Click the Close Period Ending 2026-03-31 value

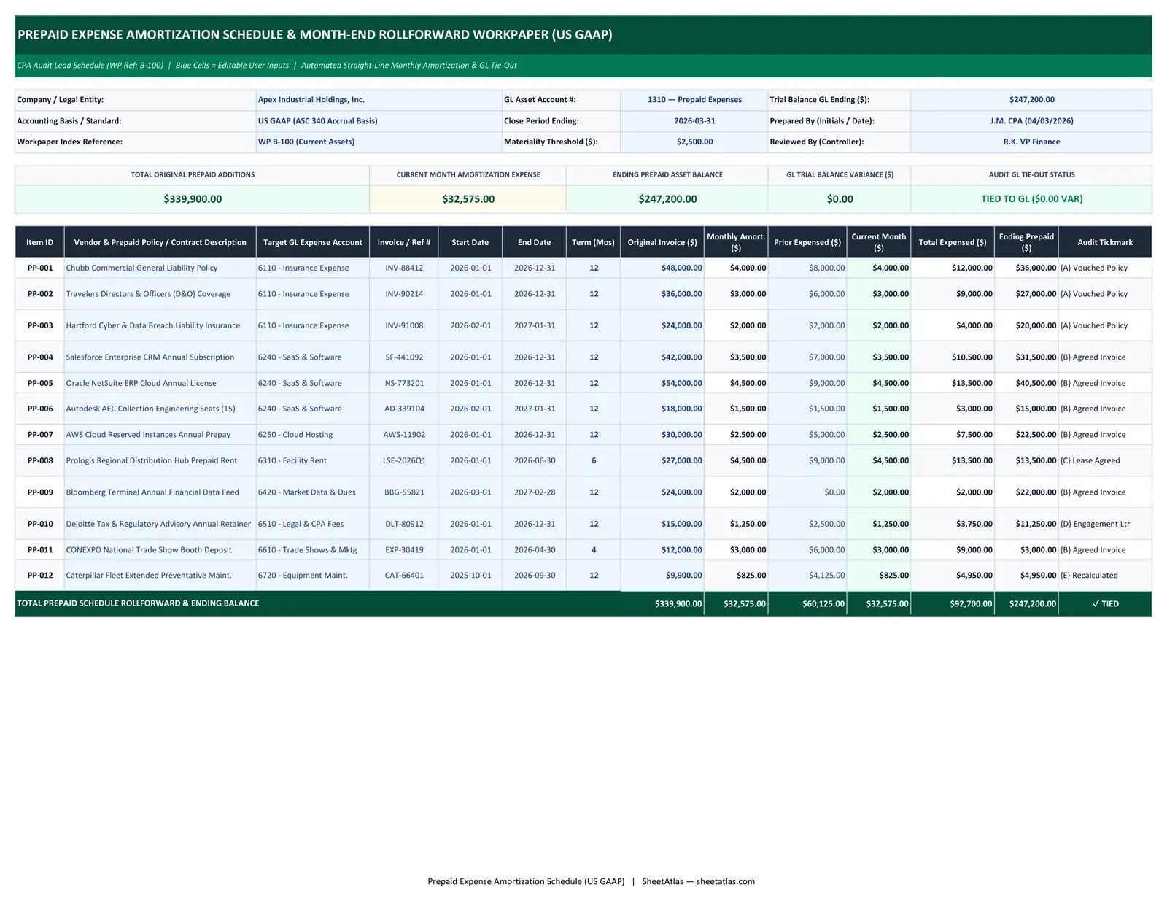click(x=694, y=121)
